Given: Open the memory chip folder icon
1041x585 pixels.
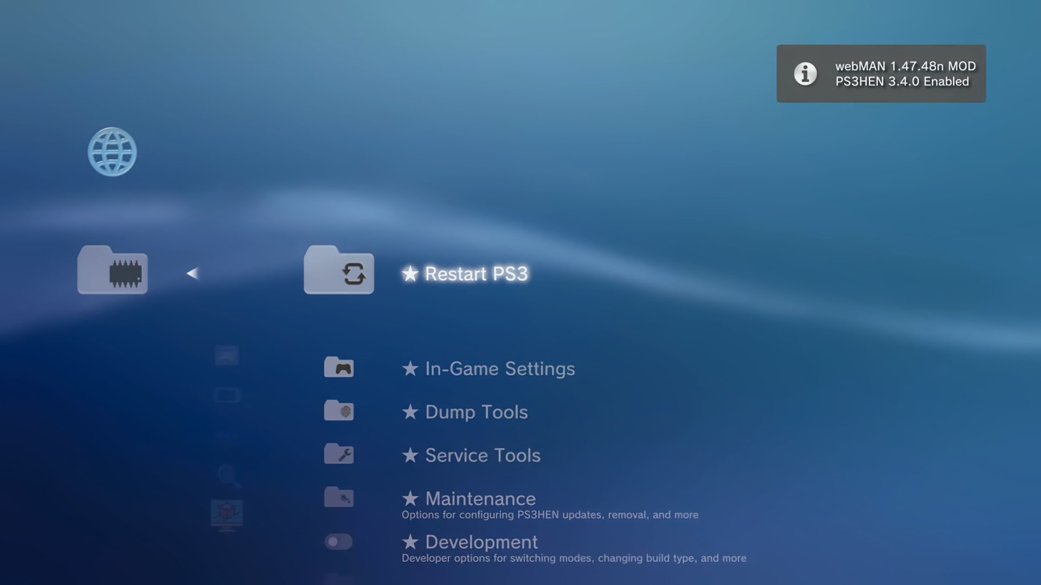Looking at the screenshot, I should click(x=112, y=271).
